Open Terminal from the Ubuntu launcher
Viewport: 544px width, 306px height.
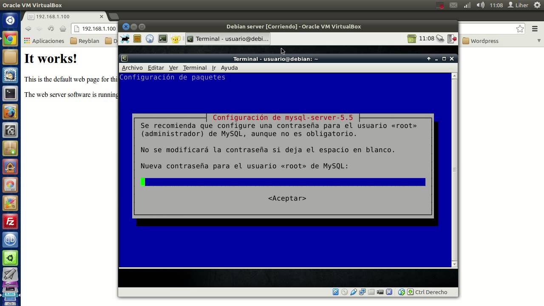(10, 93)
